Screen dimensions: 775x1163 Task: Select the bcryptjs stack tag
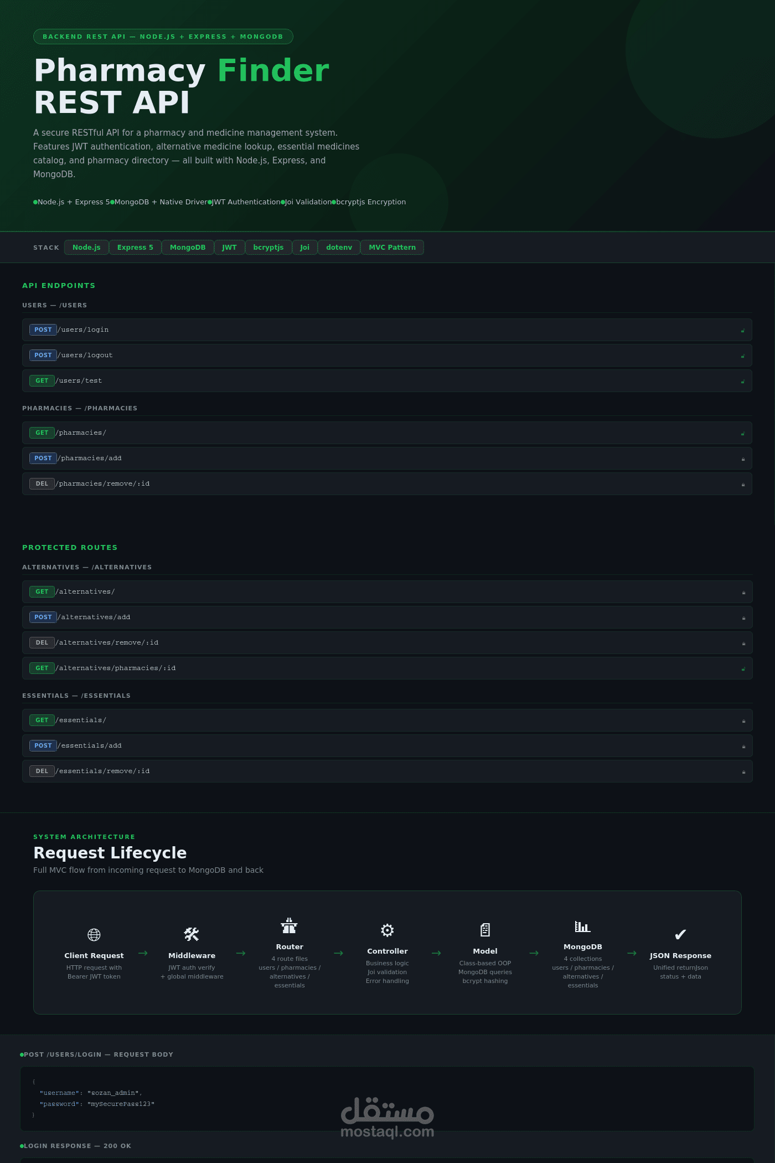click(x=268, y=248)
